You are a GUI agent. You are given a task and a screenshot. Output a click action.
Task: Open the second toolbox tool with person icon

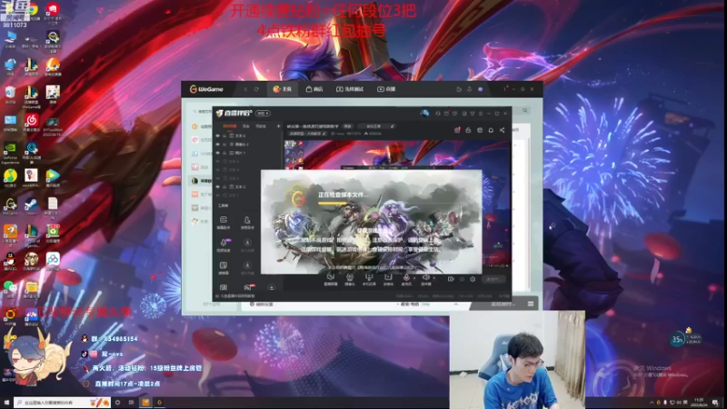coord(247,222)
